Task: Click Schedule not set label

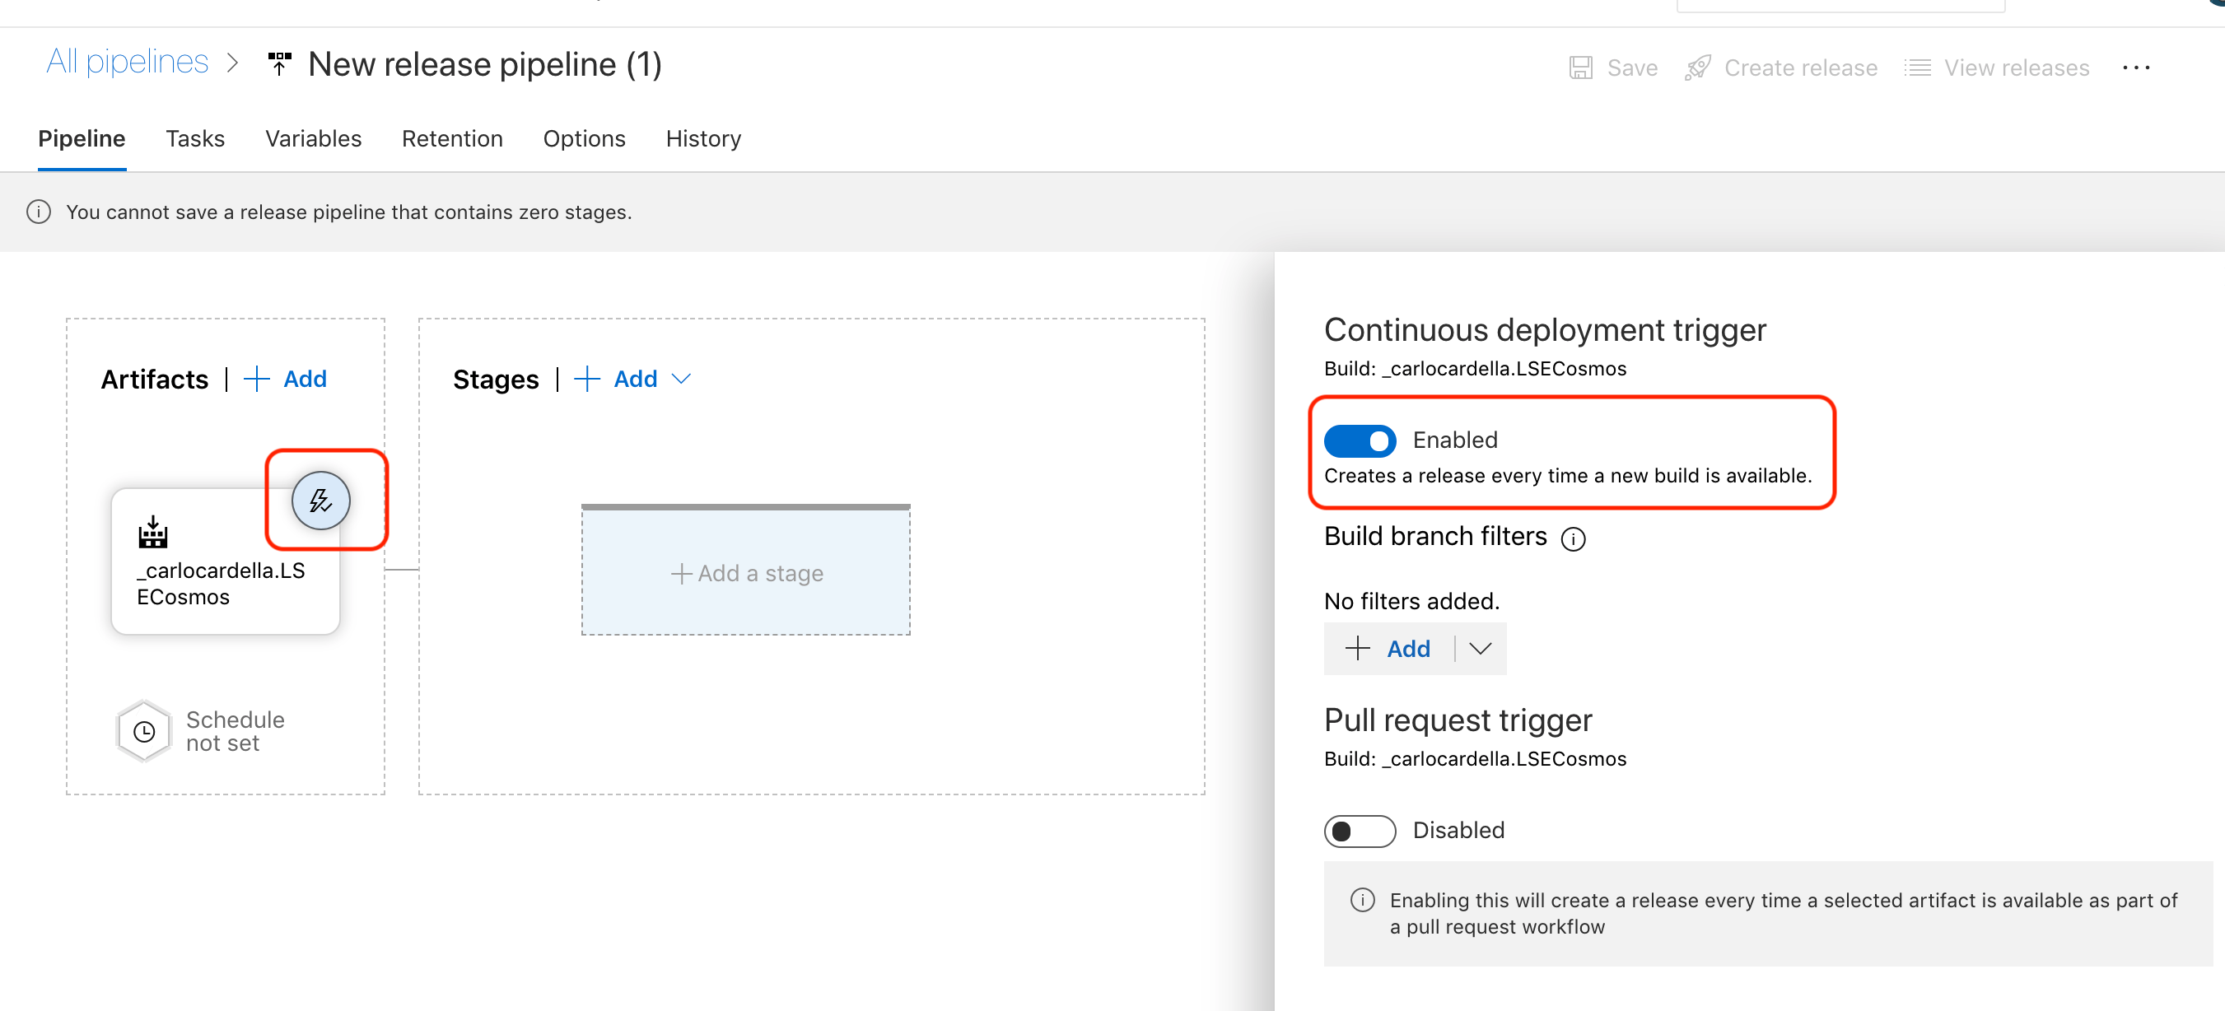Action: click(x=235, y=731)
